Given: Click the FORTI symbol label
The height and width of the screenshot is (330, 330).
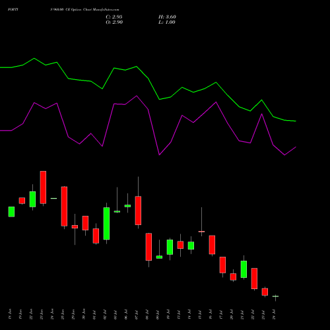Looking at the screenshot, I should 13,10.
